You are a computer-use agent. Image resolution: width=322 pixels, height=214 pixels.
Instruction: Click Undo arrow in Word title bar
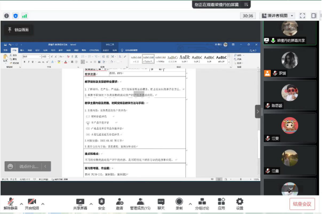tap(10, 45)
